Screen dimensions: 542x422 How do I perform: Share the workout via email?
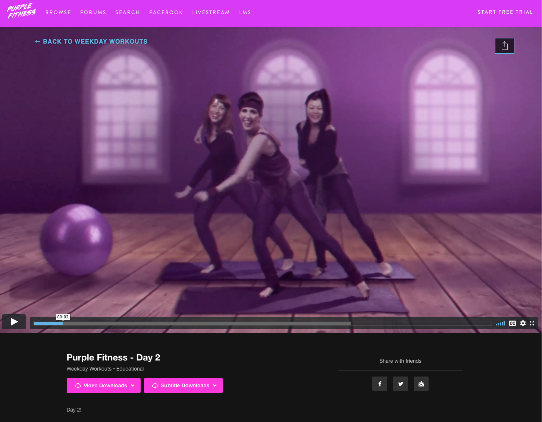pos(421,383)
